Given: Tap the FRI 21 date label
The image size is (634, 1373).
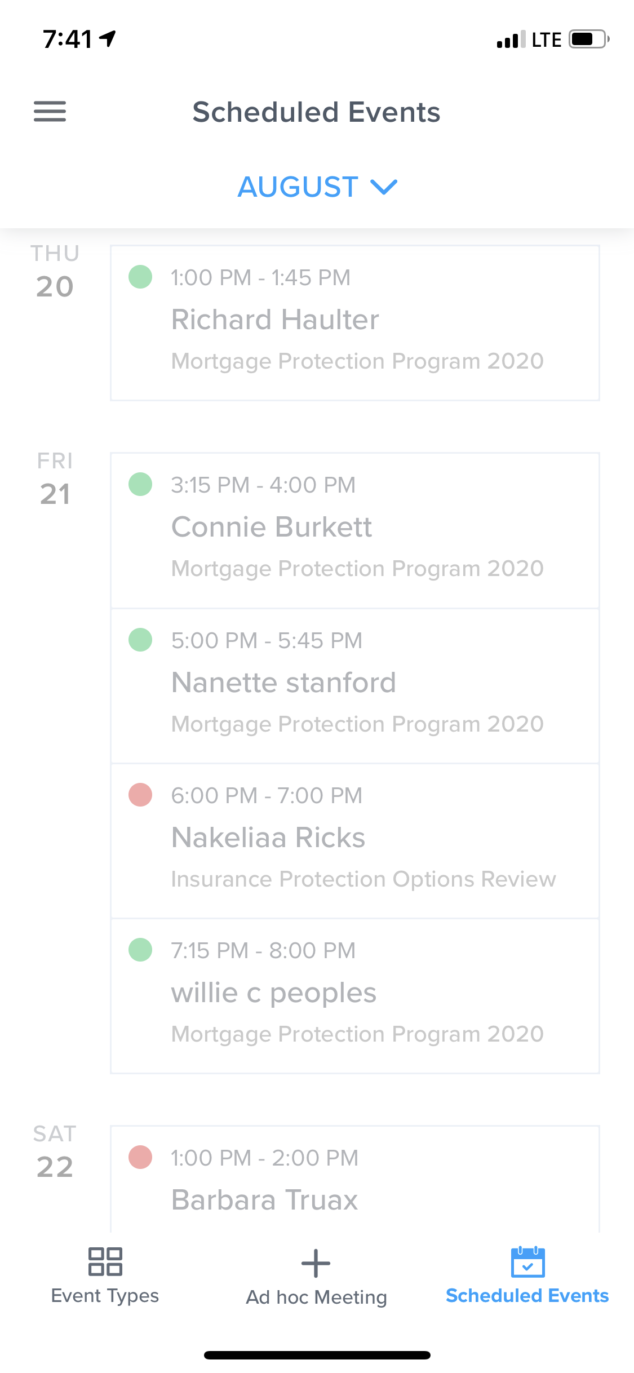Looking at the screenshot, I should 55,480.
